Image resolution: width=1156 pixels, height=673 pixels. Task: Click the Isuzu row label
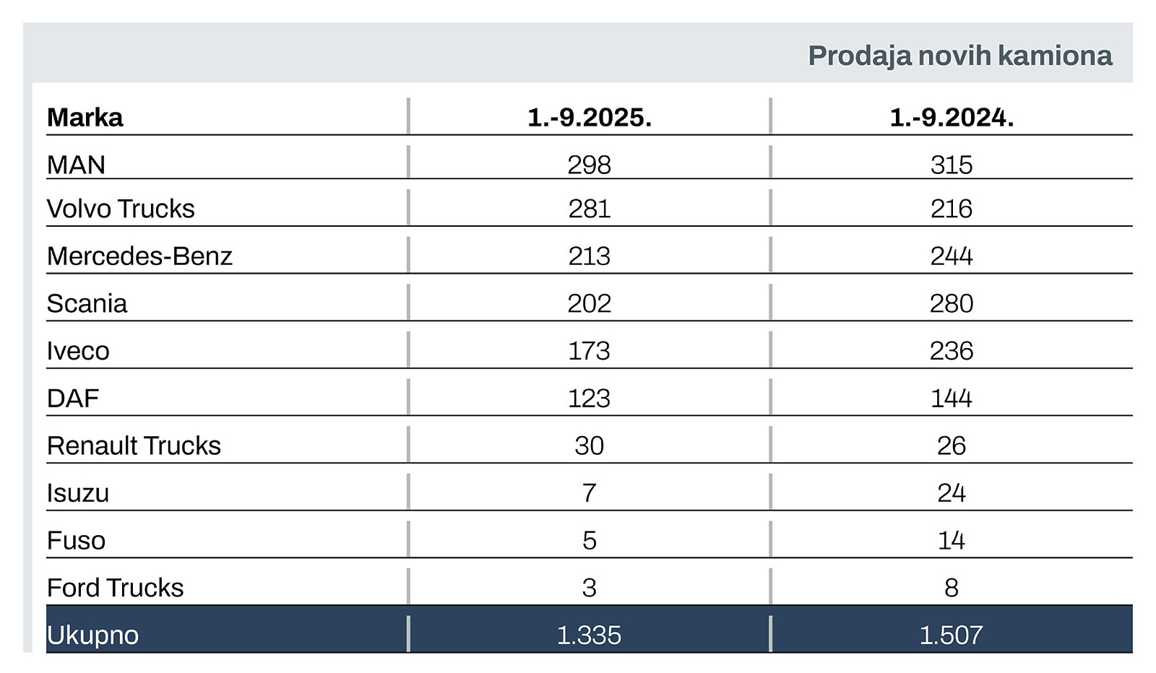pos(78,493)
